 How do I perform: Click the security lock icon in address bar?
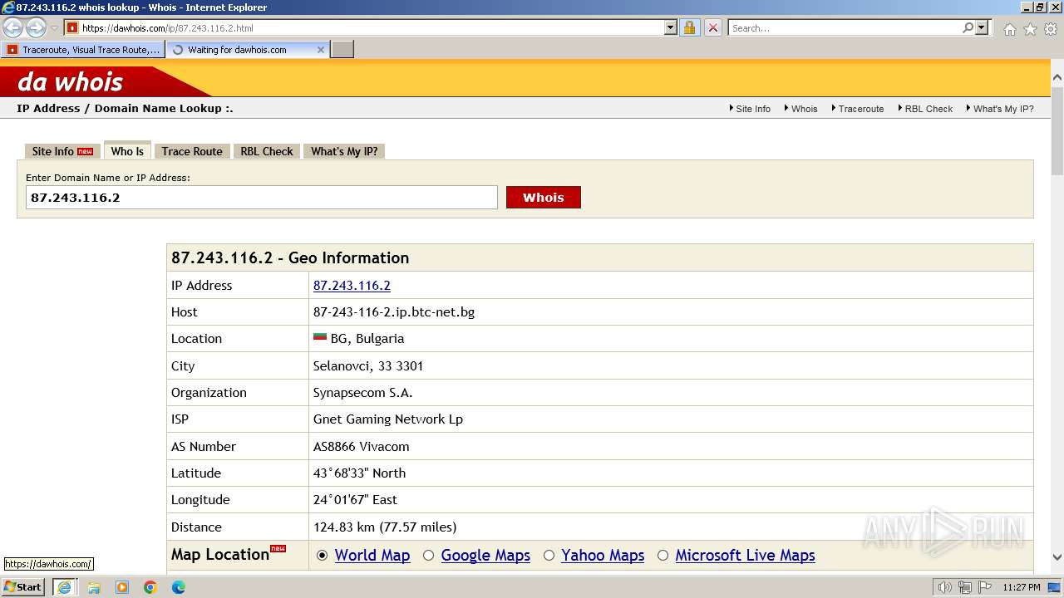[x=689, y=27]
